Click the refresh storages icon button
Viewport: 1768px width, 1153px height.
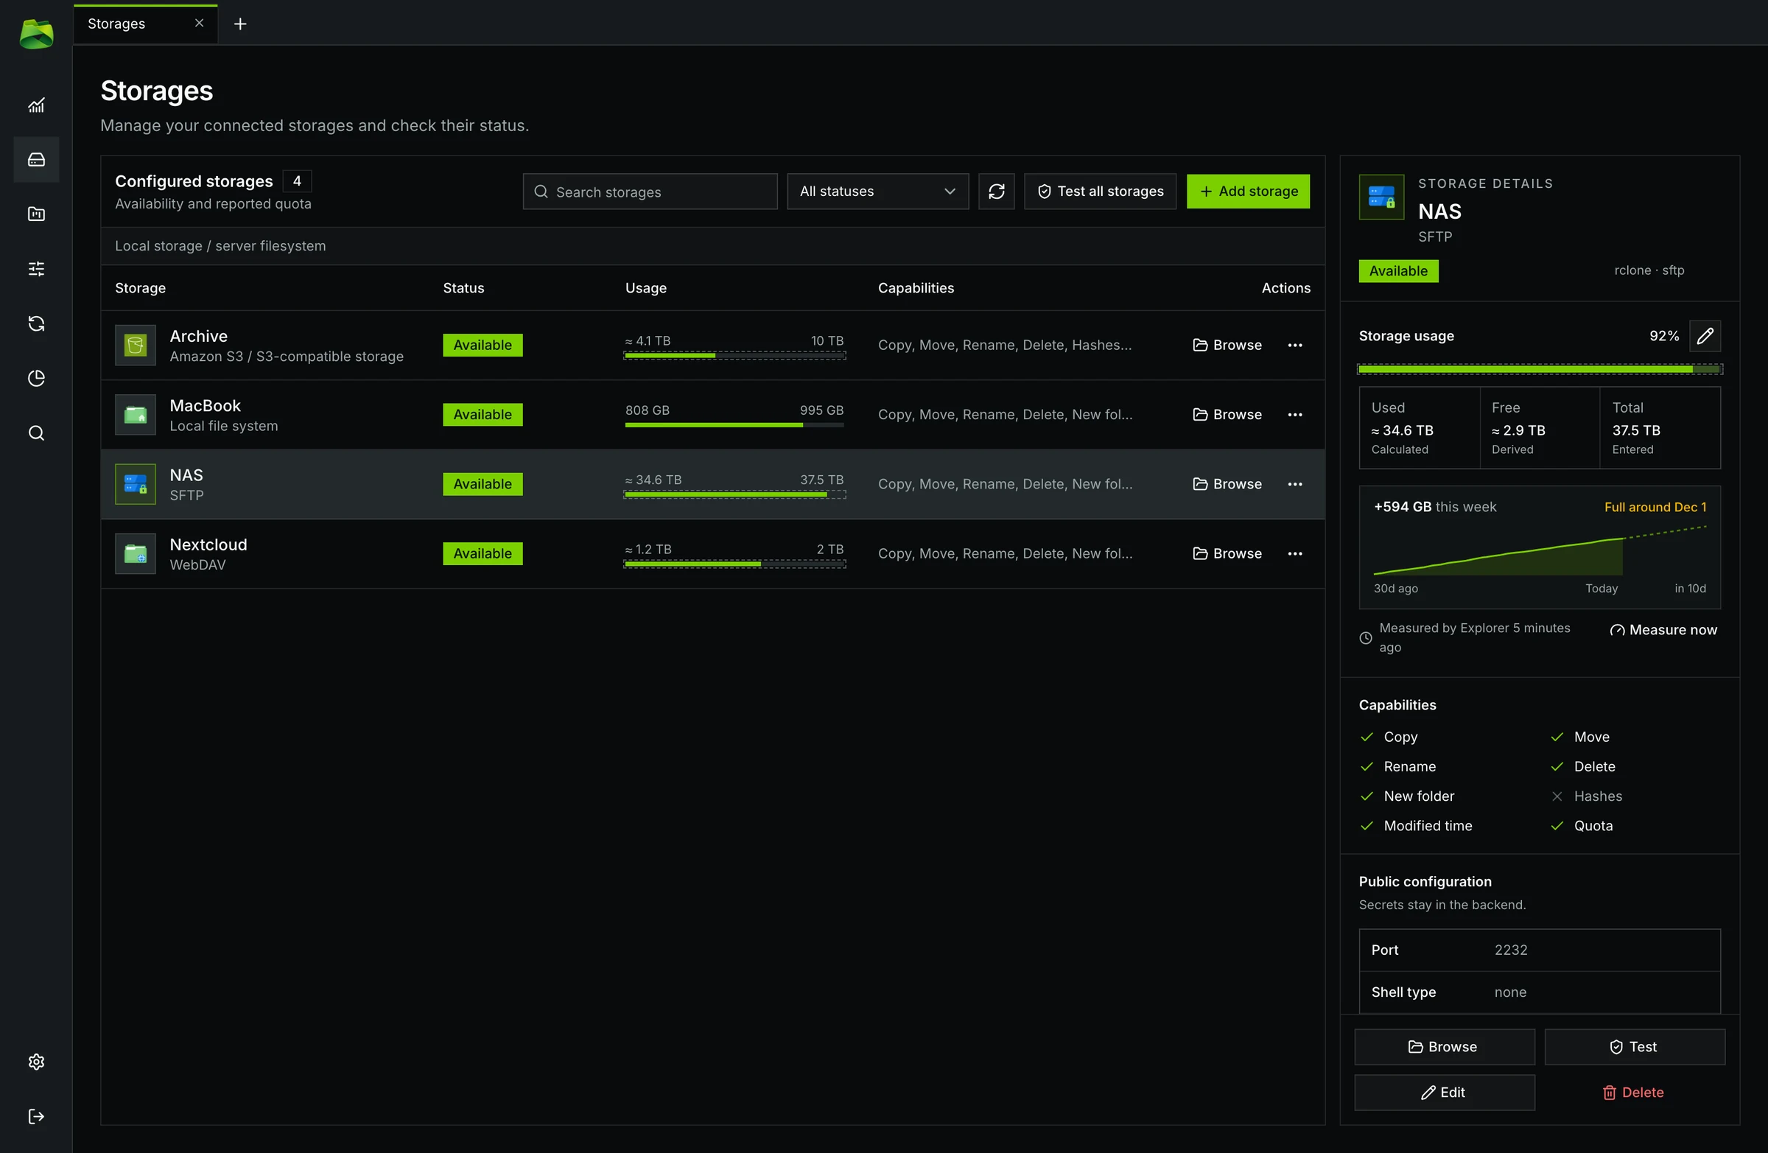click(996, 192)
